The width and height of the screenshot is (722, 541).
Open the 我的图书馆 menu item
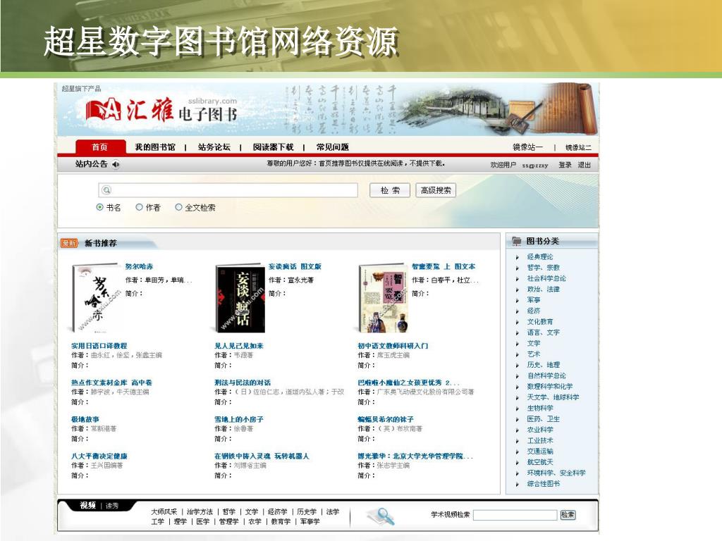click(154, 147)
